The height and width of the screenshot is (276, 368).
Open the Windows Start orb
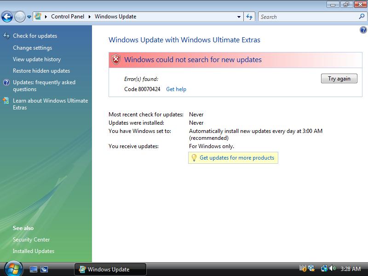[13, 269]
